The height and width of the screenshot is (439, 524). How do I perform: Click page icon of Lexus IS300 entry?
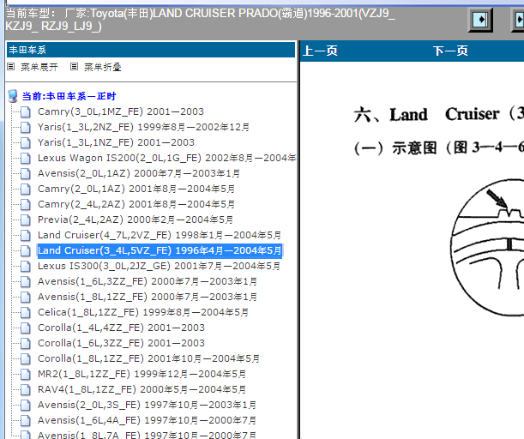pyautogui.click(x=26, y=266)
